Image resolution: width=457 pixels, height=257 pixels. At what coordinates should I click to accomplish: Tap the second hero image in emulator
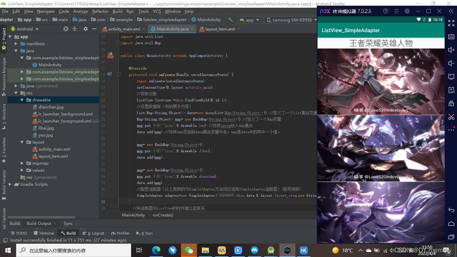pyautogui.click(x=381, y=148)
